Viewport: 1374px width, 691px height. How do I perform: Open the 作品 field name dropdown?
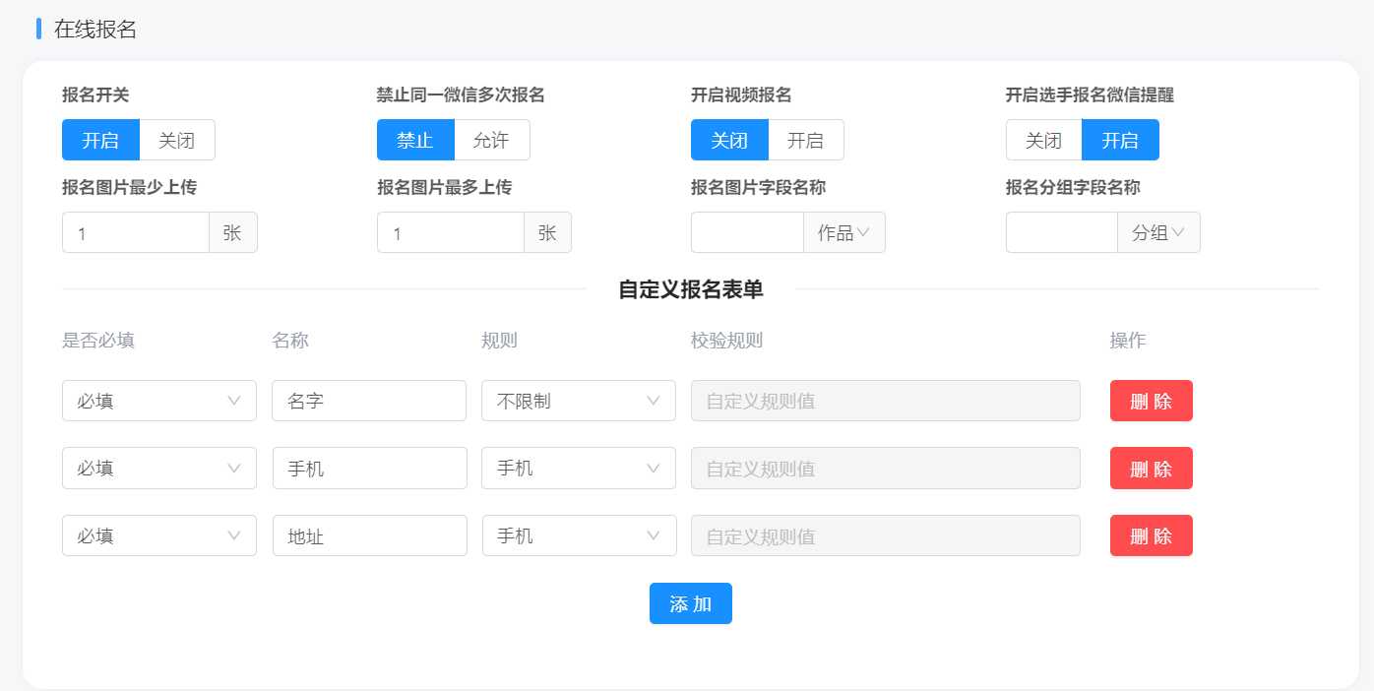843,233
